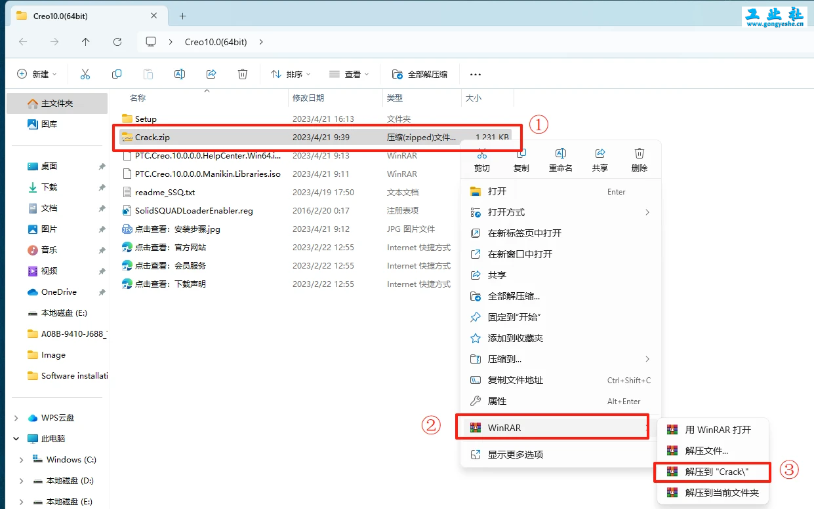This screenshot has height=509, width=814.
Task: Open the 新建 dropdown
Action: (x=37, y=74)
